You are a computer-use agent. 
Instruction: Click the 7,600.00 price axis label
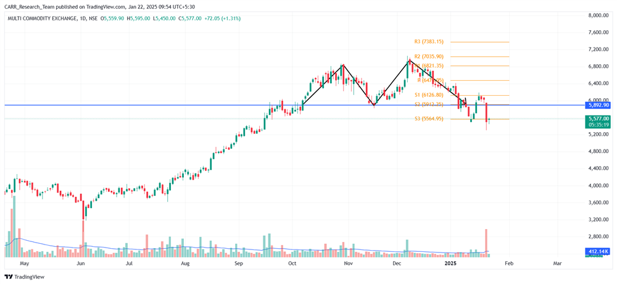pos(599,32)
